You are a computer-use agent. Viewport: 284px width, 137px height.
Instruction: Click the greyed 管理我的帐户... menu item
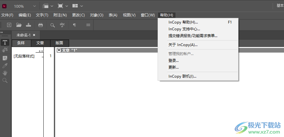[198, 54]
